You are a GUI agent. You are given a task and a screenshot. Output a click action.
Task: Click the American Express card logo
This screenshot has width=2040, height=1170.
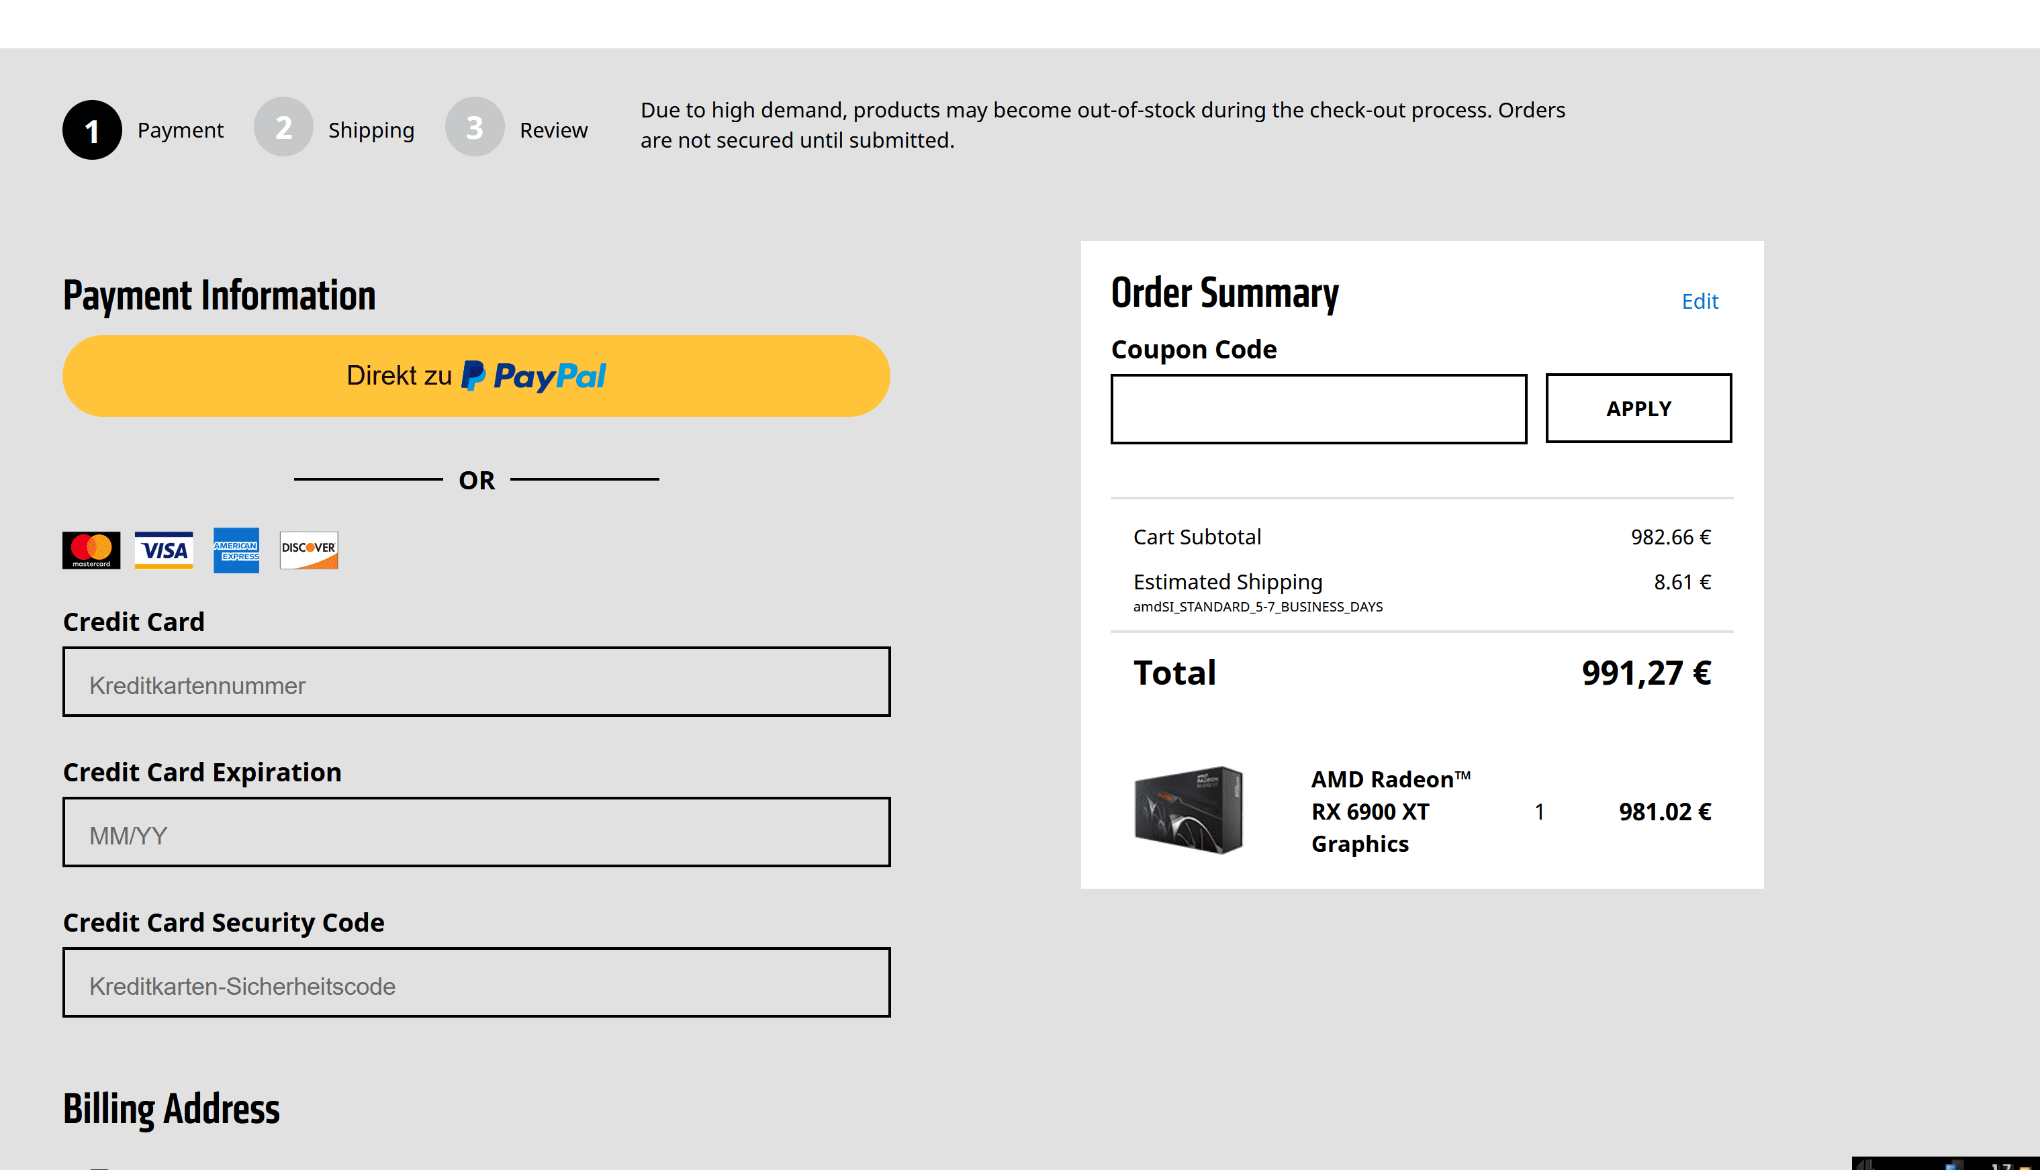(x=236, y=550)
